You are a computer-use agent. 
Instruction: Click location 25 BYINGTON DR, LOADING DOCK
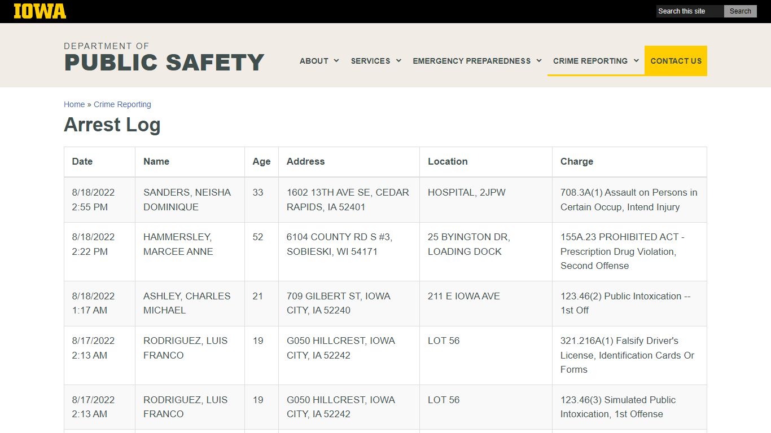pyautogui.click(x=469, y=244)
